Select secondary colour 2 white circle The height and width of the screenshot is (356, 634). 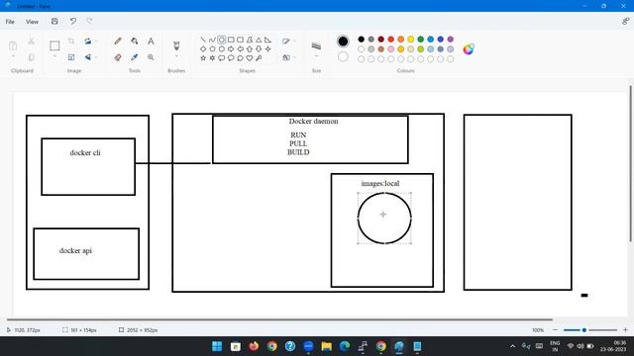click(343, 56)
